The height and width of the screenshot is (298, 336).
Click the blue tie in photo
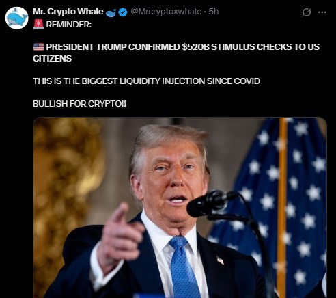pyautogui.click(x=183, y=267)
